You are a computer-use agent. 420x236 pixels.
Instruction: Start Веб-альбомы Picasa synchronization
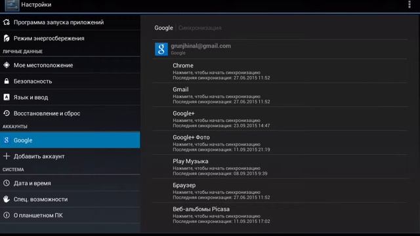[280, 215]
